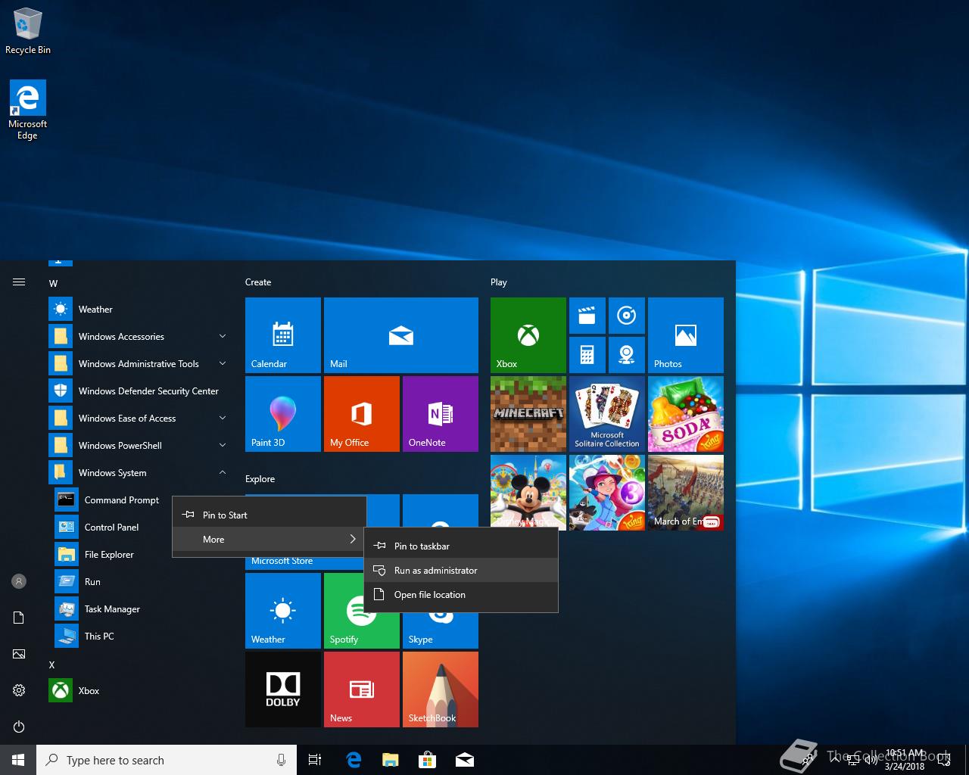Open the Mail tile
969x775 pixels.
(x=401, y=335)
